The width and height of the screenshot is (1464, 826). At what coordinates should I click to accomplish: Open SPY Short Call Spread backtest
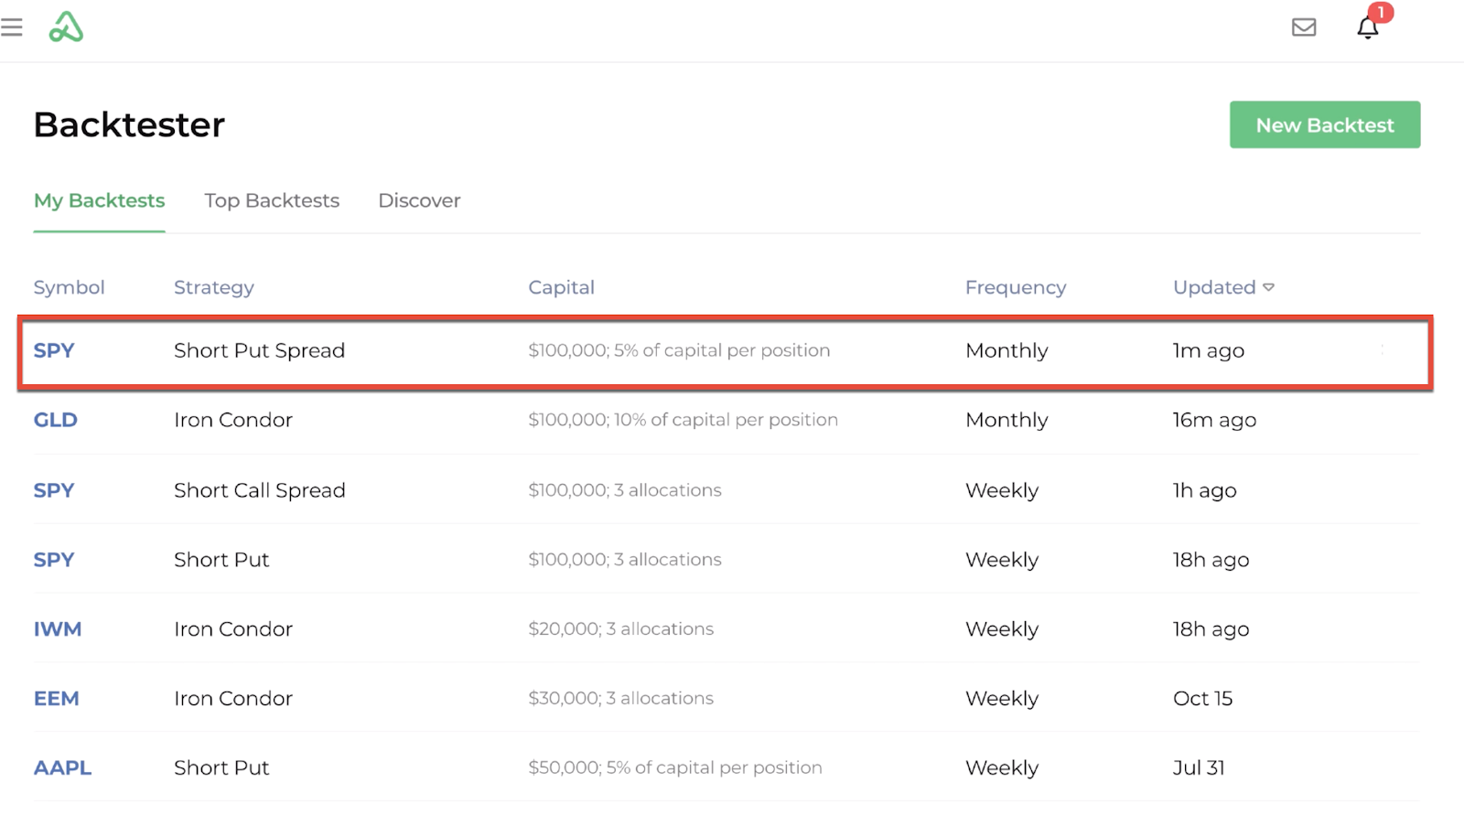(727, 490)
